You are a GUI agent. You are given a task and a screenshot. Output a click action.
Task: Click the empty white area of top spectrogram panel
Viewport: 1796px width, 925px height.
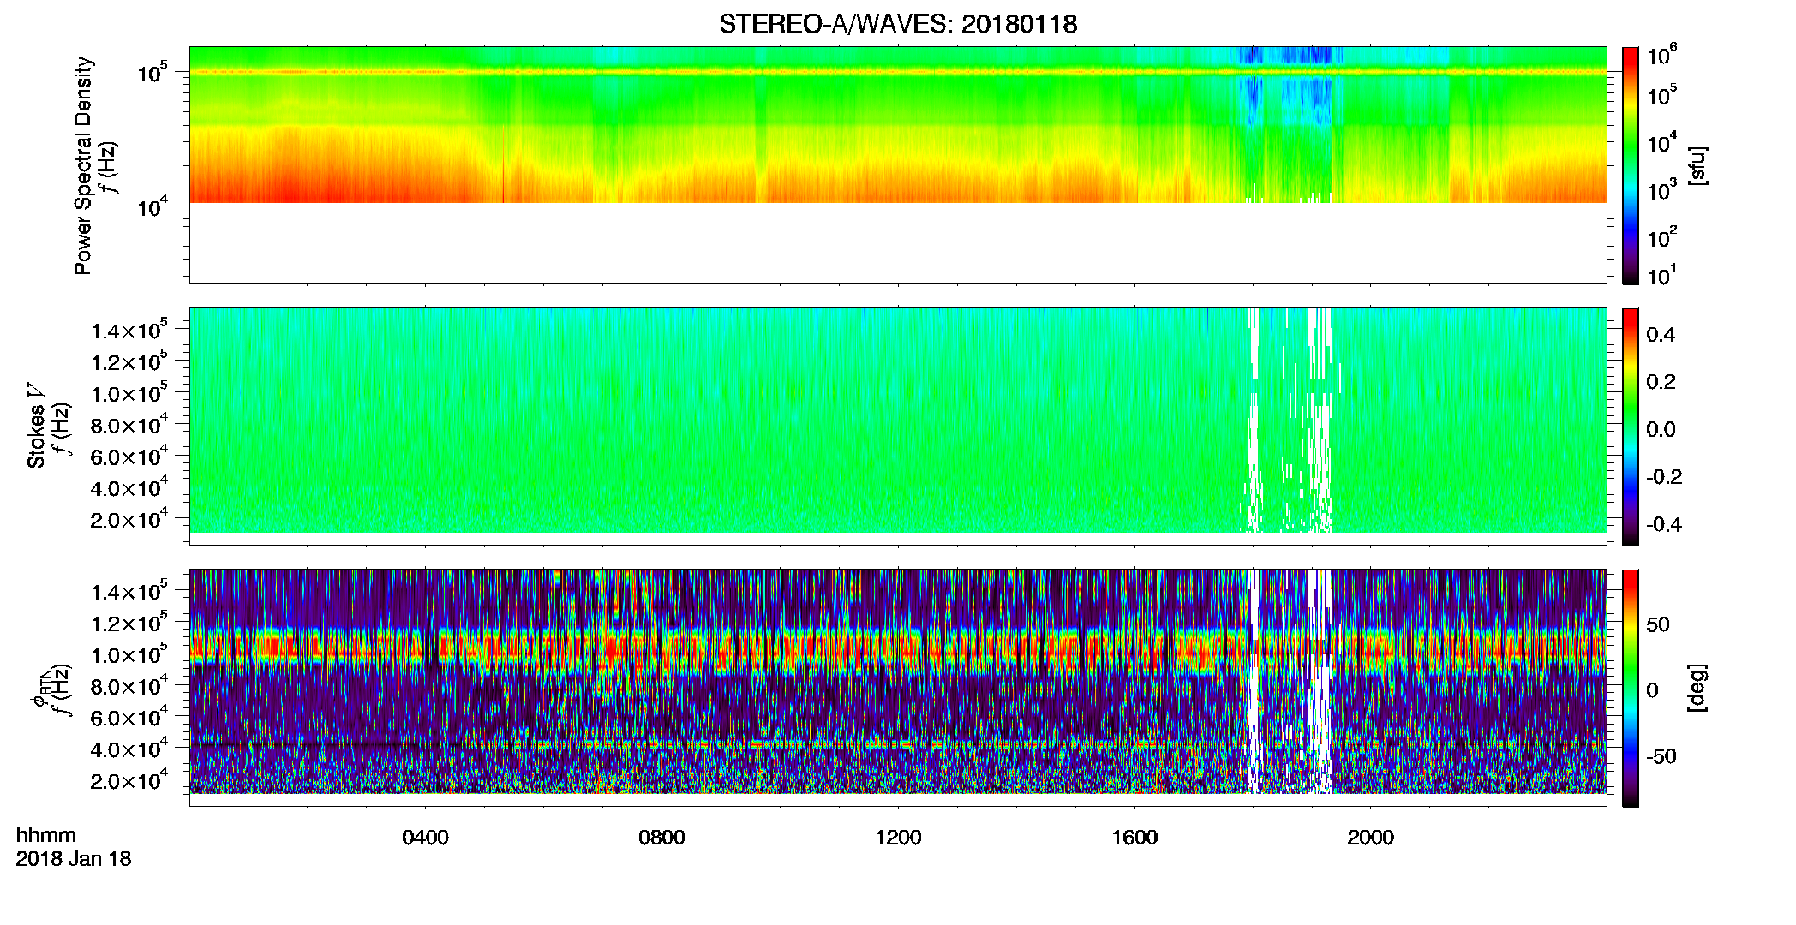point(897,243)
